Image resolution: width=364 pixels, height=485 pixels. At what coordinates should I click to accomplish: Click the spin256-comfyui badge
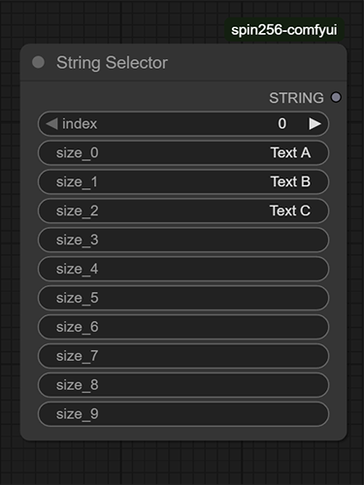[x=284, y=30]
